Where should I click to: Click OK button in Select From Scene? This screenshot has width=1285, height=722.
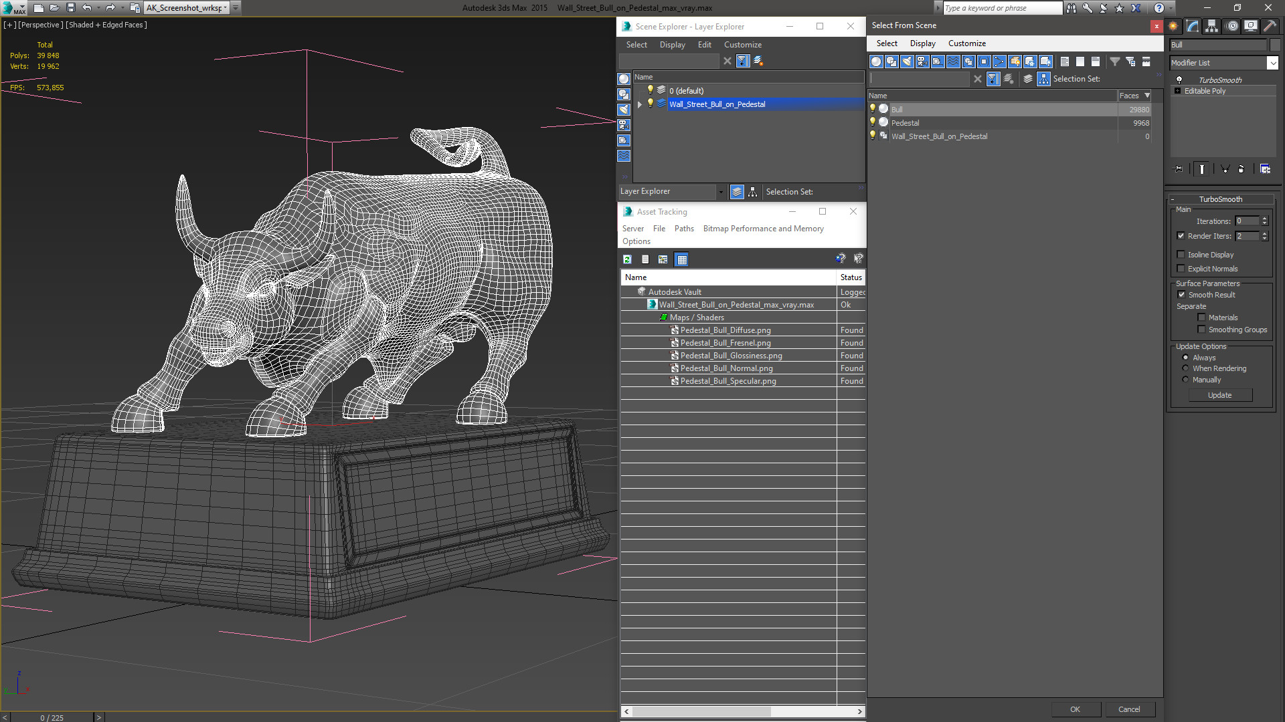pos(1075,709)
